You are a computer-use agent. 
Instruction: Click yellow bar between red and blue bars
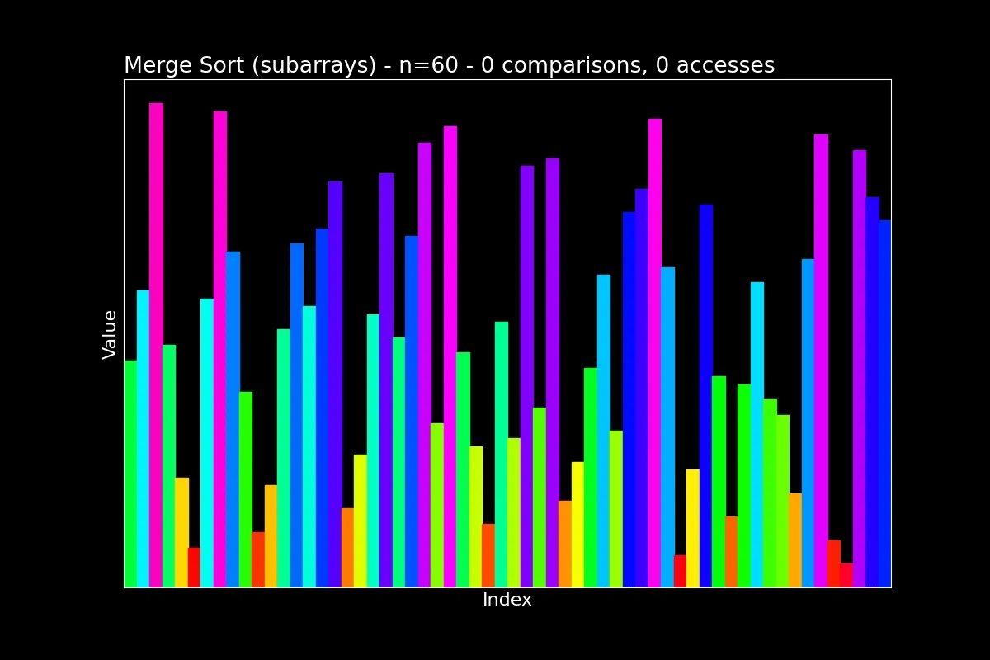693,528
